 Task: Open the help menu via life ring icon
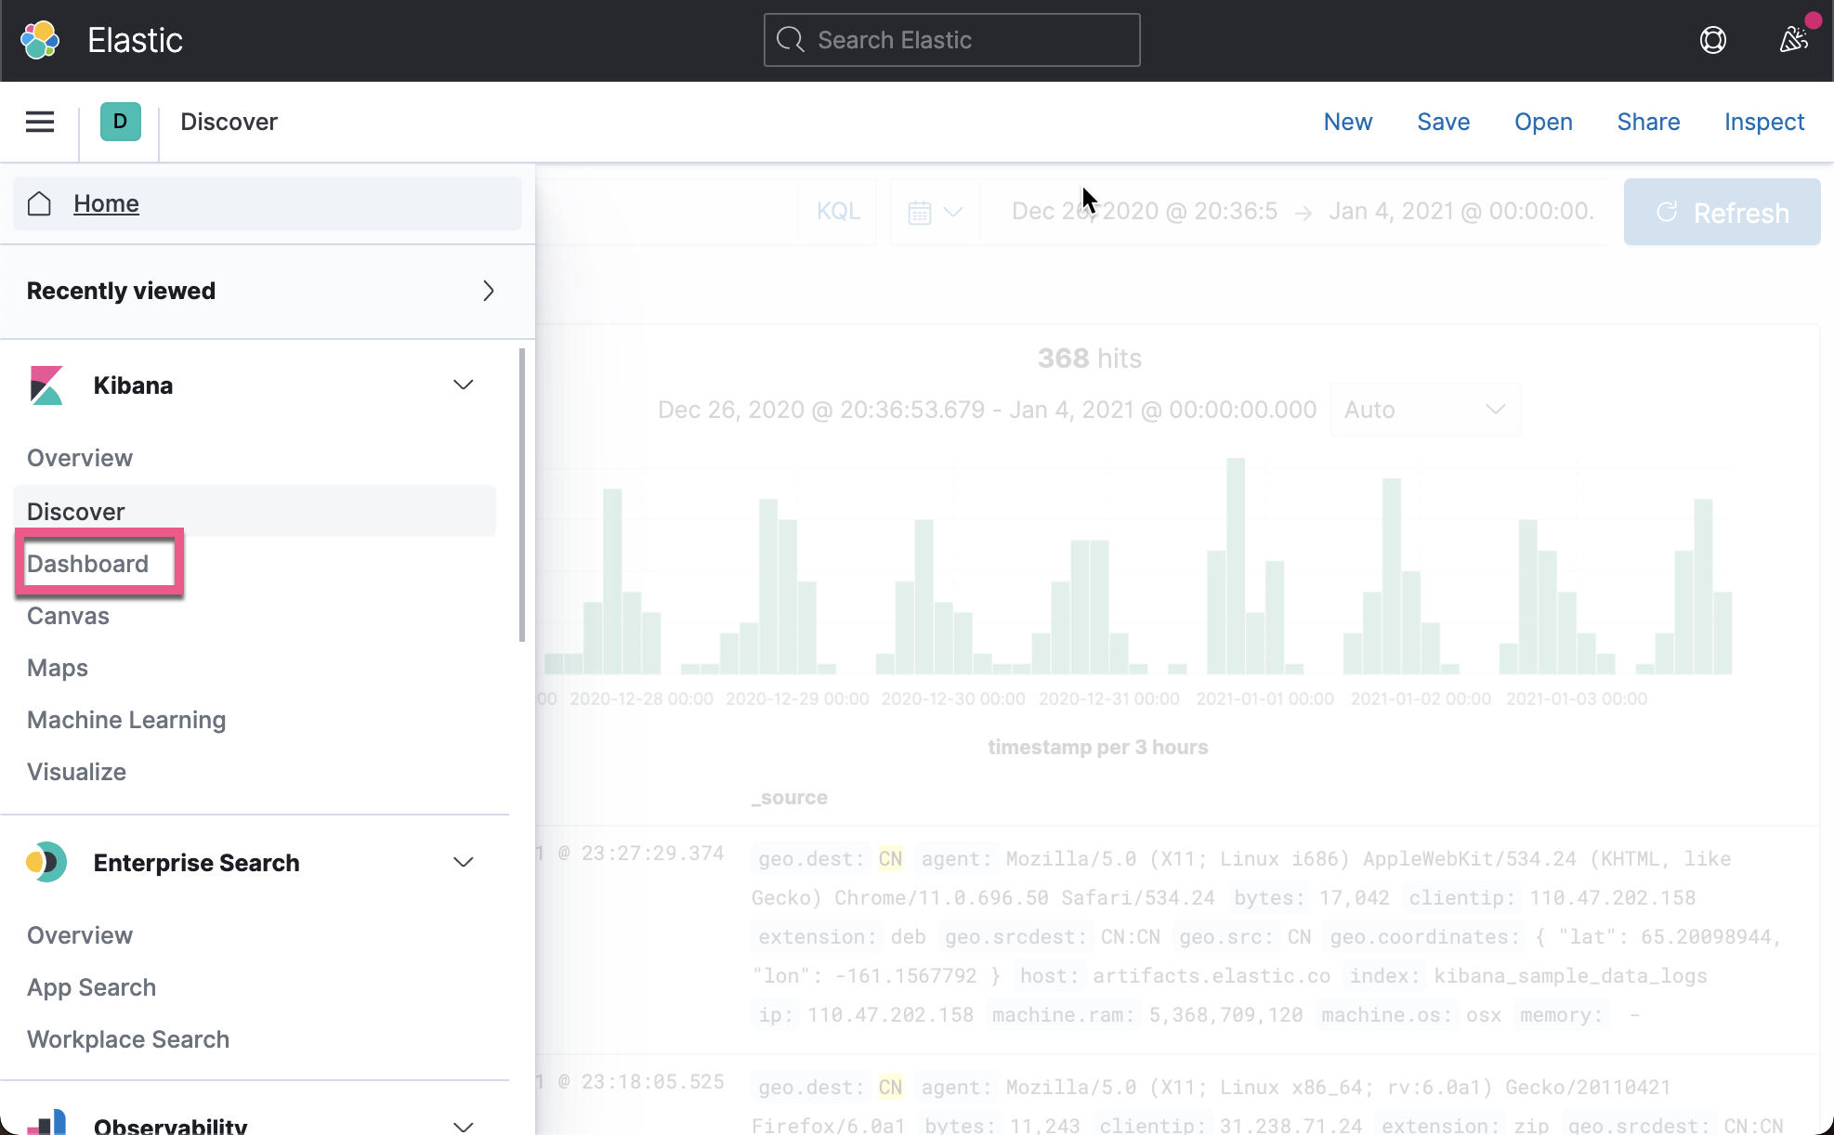[x=1713, y=40]
